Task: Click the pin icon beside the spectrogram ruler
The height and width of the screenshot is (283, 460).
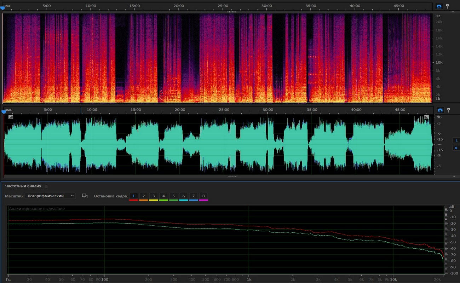Action: tap(447, 6)
